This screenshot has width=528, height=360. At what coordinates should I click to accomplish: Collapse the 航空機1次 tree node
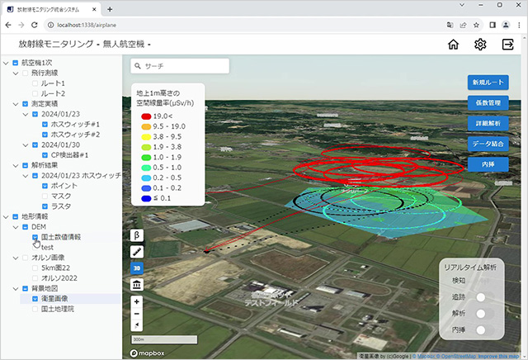(x=6, y=64)
